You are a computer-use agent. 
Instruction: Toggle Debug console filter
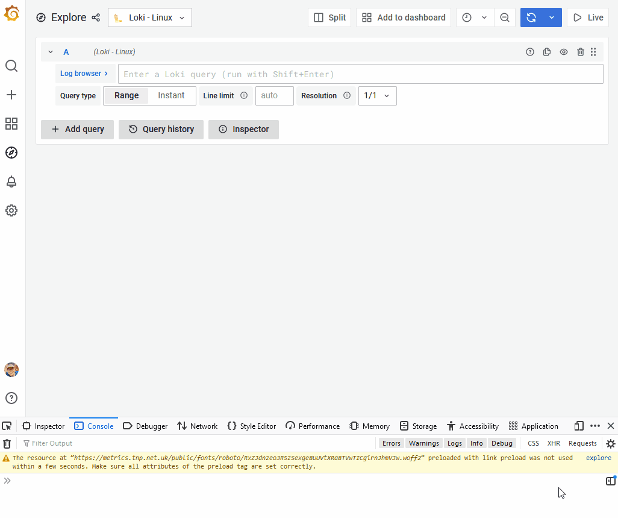(502, 443)
